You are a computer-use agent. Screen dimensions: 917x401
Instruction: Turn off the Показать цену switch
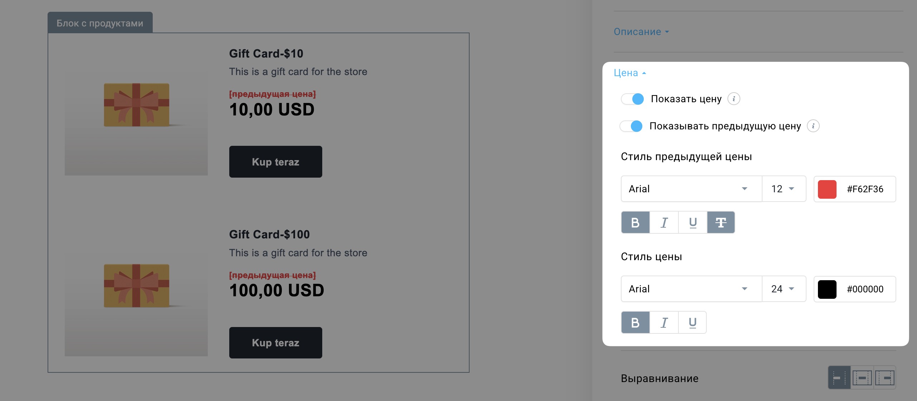[632, 99]
